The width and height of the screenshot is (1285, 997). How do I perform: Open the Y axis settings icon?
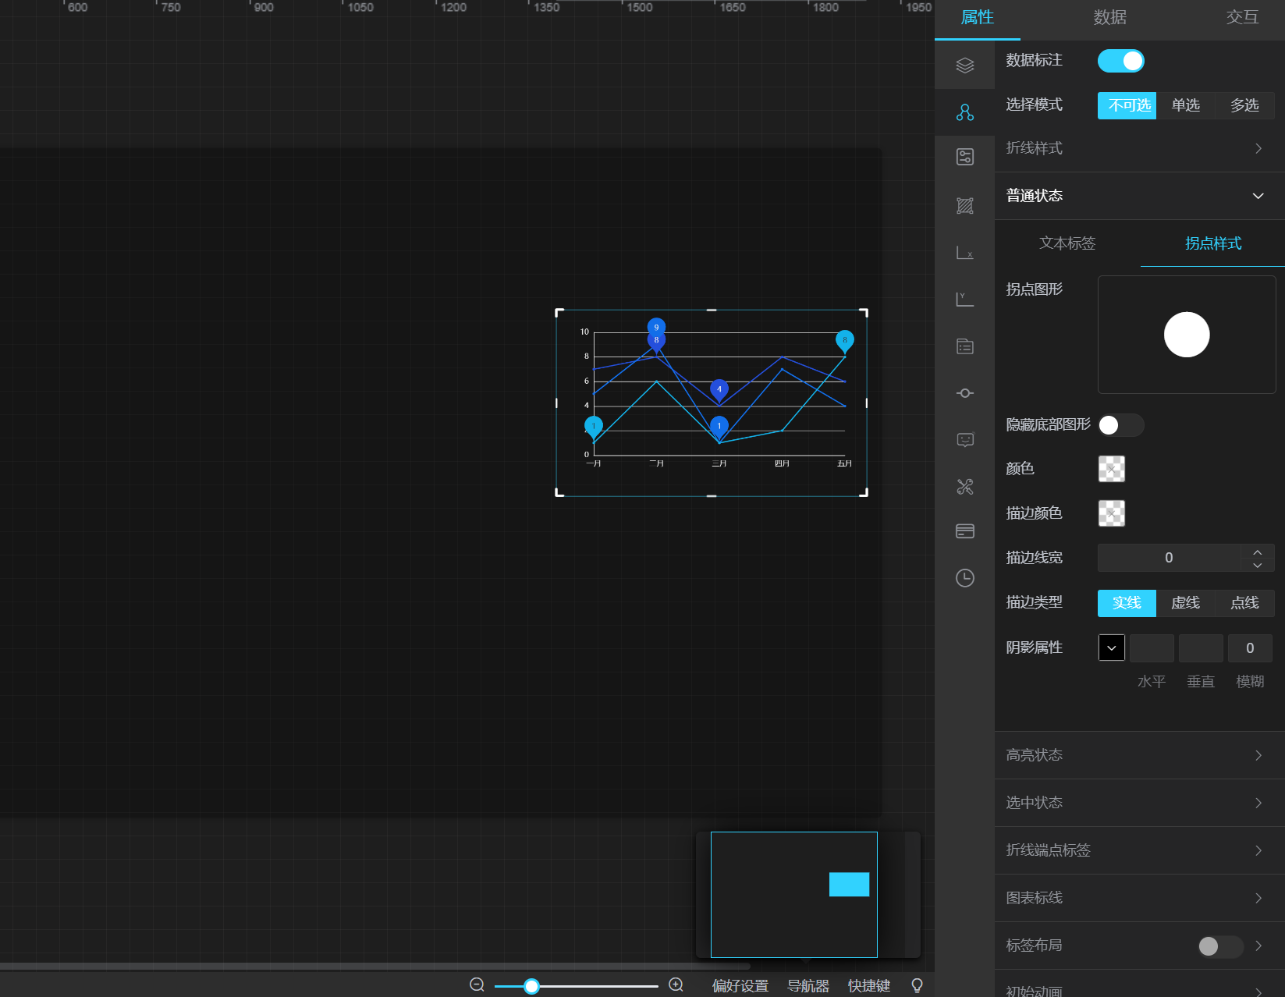[x=965, y=300]
